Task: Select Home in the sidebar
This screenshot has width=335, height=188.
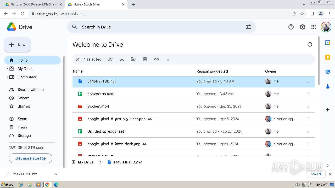Action: [32, 60]
